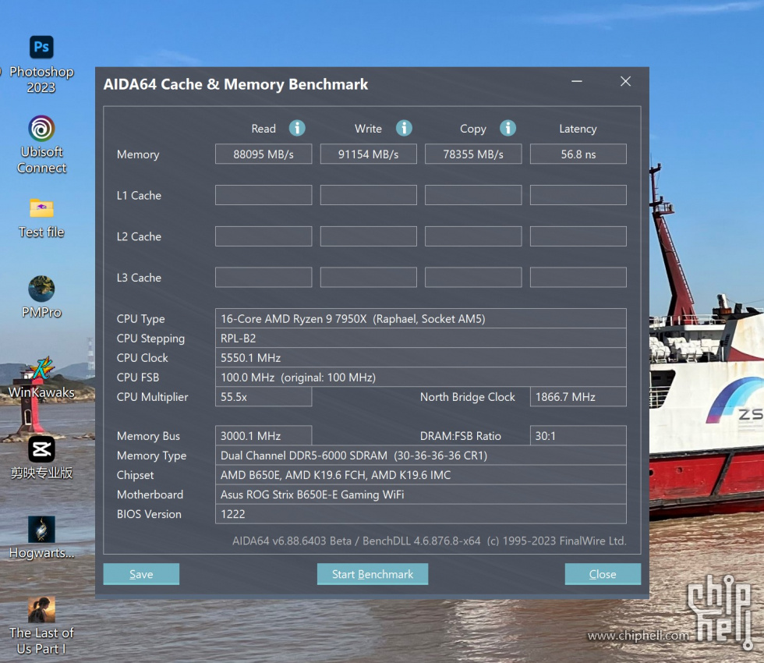
Task: Open the Photoshop 2023 desktop icon
Action: click(41, 48)
